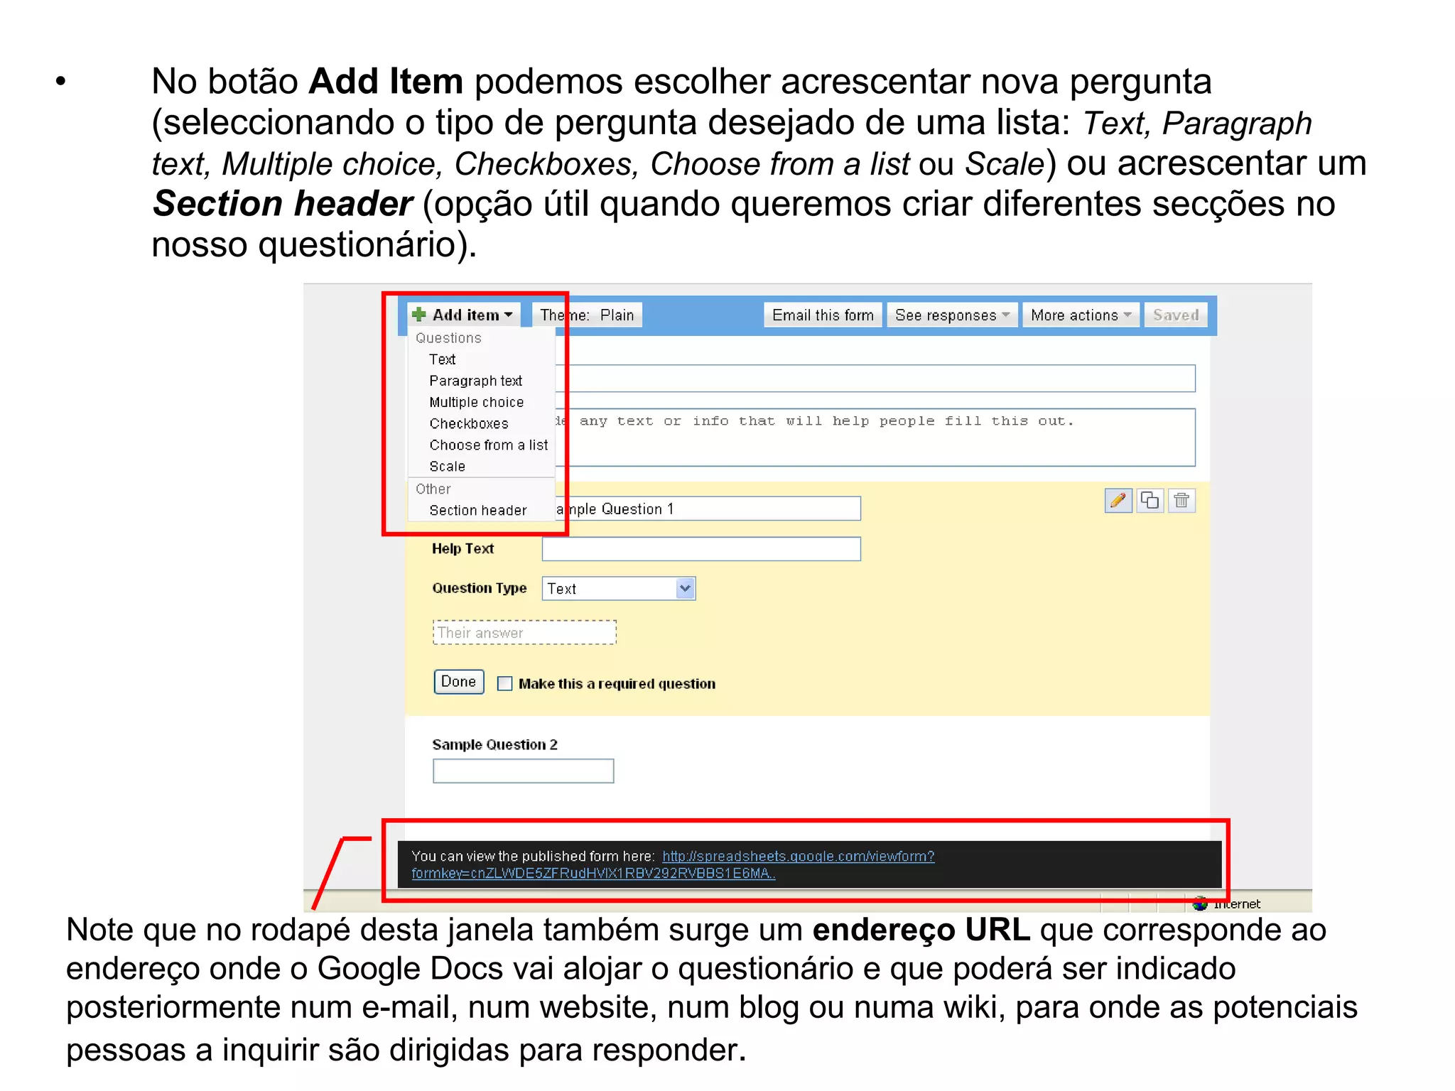Click the Sample Question 2 label
Screen dimensions: 1455x1091
click(494, 744)
